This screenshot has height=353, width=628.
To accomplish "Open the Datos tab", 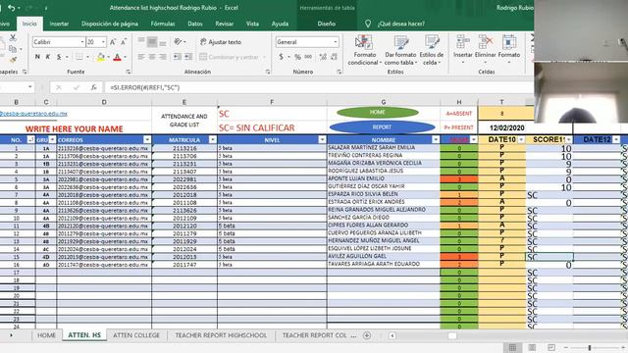I will (195, 24).
